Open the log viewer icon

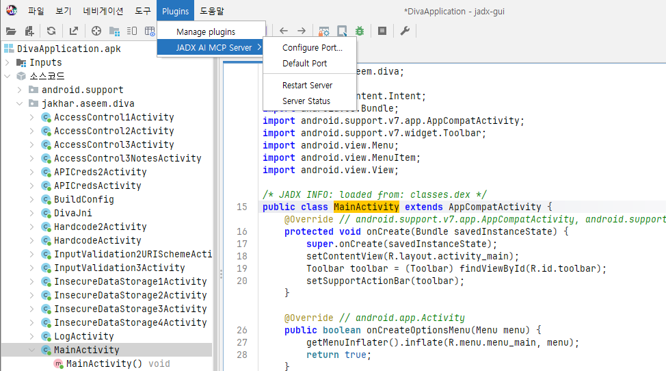(382, 31)
